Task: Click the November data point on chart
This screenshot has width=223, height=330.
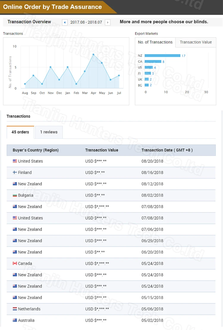Action: (x=51, y=67)
